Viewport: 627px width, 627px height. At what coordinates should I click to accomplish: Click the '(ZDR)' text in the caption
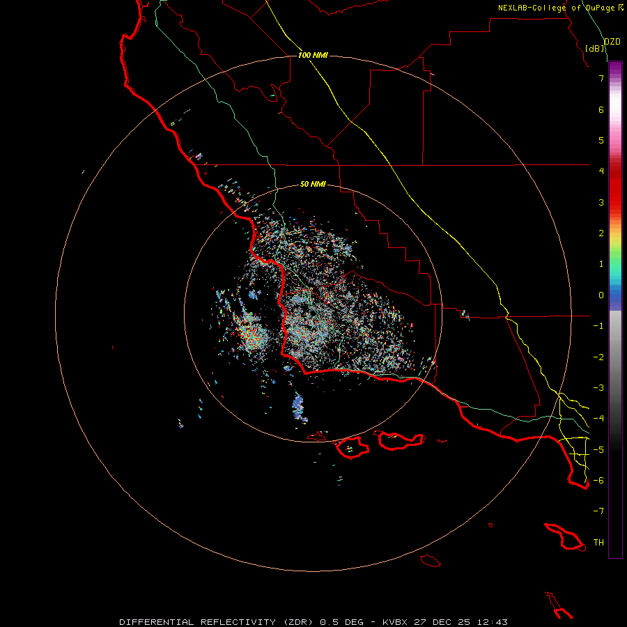298,622
